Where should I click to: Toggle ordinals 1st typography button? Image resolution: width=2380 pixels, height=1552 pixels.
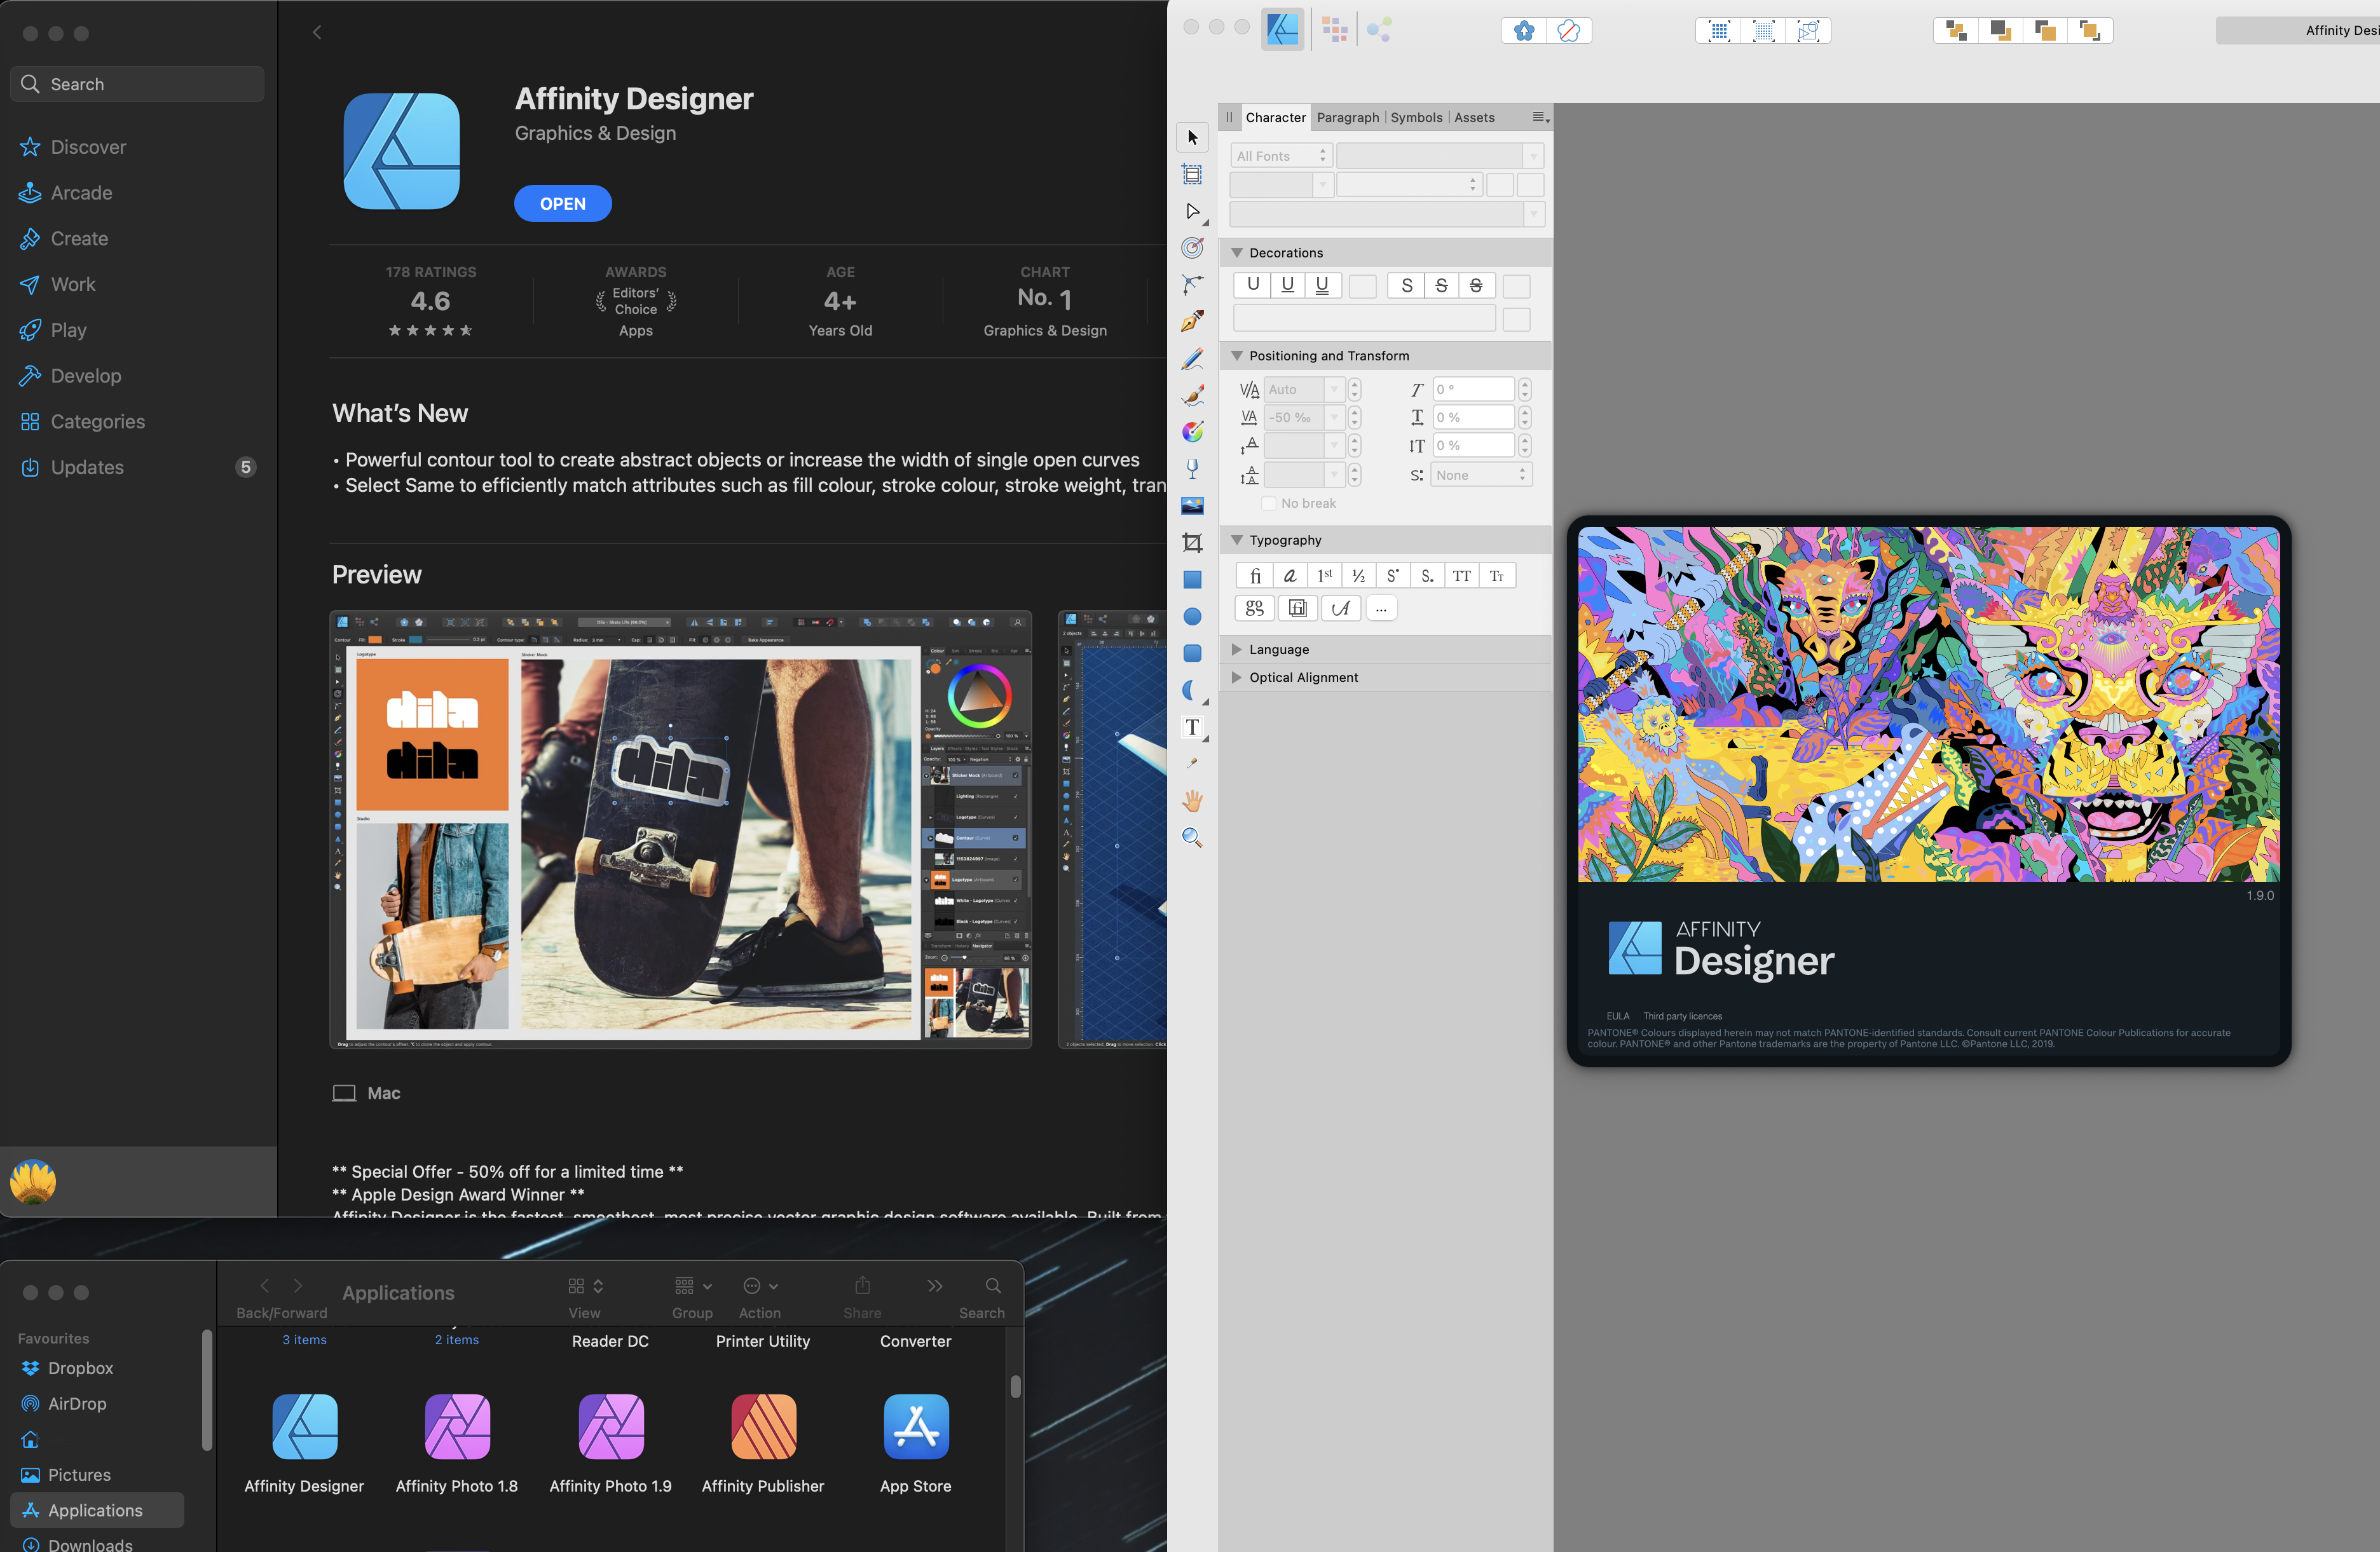coord(1324,576)
